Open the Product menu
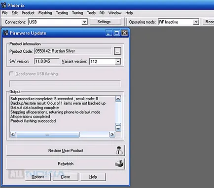Image resolution: width=214 pixels, height=188 pixels. [x=28, y=13]
